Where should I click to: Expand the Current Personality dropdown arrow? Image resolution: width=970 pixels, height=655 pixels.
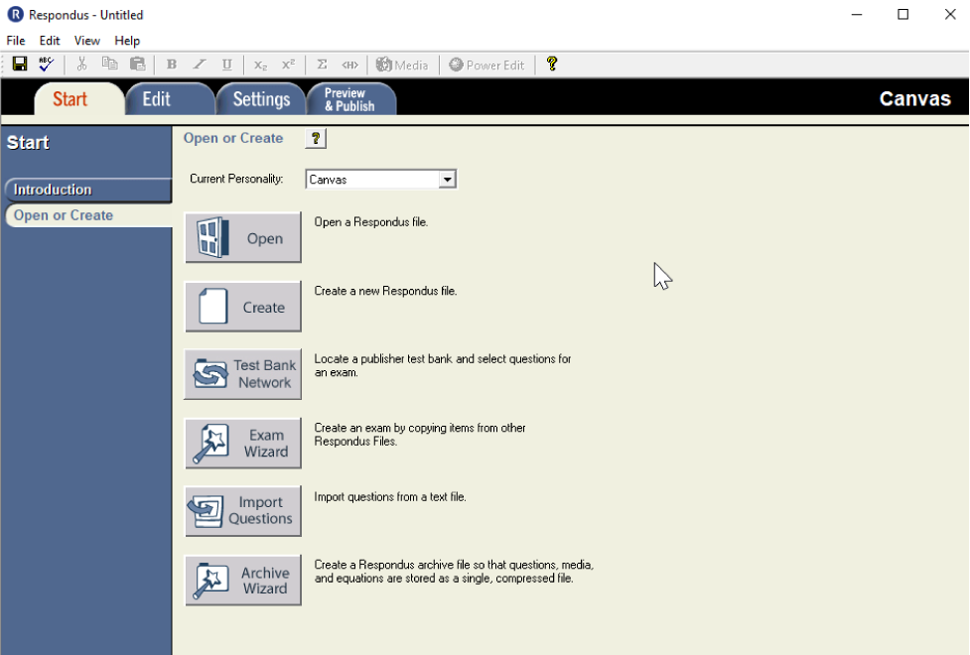coord(447,180)
